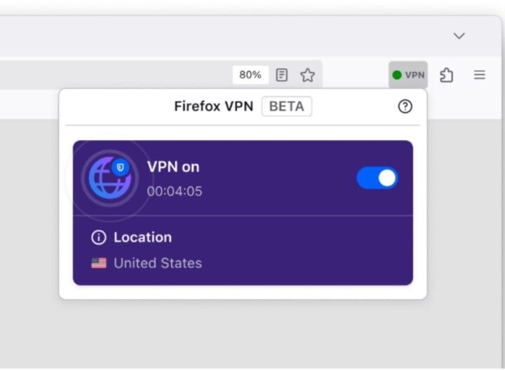
Task: Click the VPN toolbar button
Action: click(408, 75)
